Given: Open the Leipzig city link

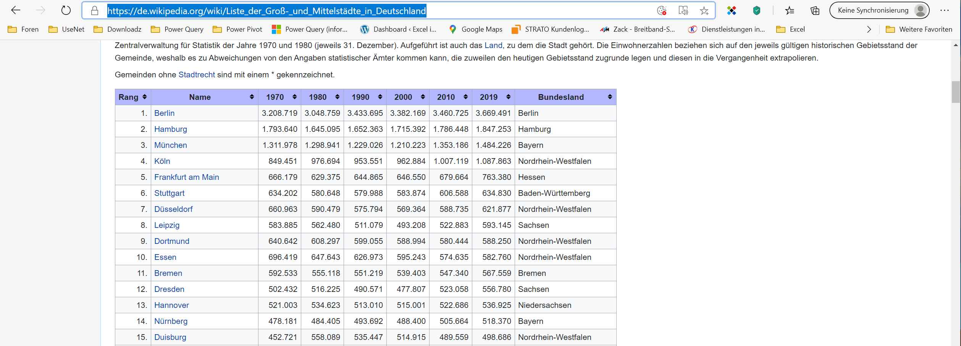Looking at the screenshot, I should pos(167,225).
